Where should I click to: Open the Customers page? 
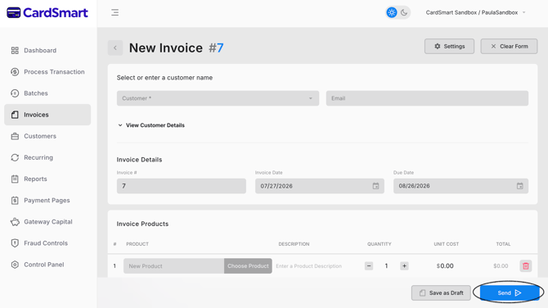[47, 136]
